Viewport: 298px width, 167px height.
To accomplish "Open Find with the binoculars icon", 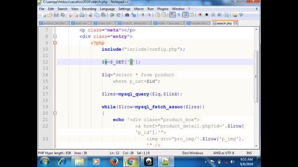I will point(127,15).
